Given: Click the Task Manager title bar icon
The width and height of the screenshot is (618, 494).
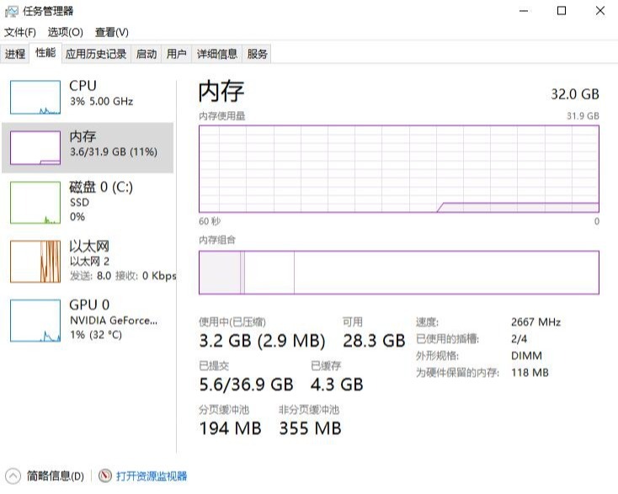Looking at the screenshot, I should pyautogui.click(x=12, y=11).
